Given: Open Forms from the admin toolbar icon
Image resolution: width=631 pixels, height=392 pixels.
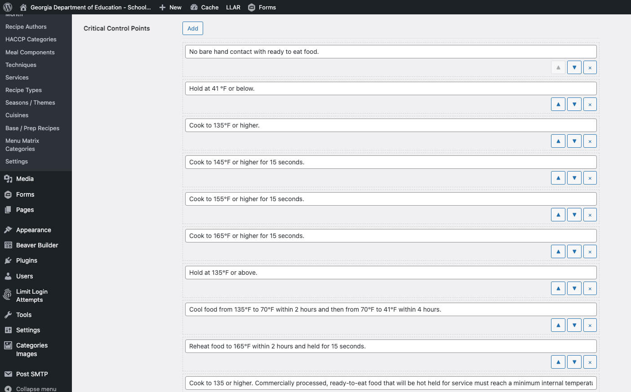Looking at the screenshot, I should click(x=252, y=7).
